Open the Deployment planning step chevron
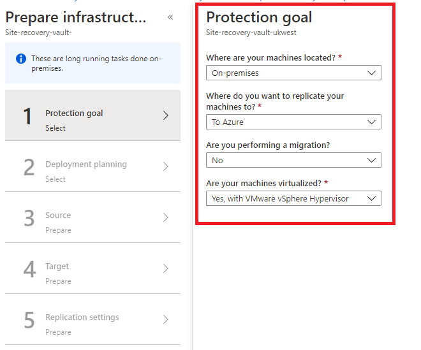The width and height of the screenshot is (421, 350). coord(166,166)
